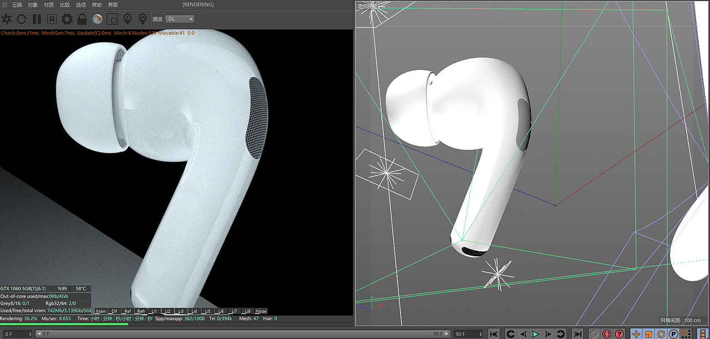Toggle the camera lock padlock icon
This screenshot has height=339, width=710.
(x=82, y=19)
